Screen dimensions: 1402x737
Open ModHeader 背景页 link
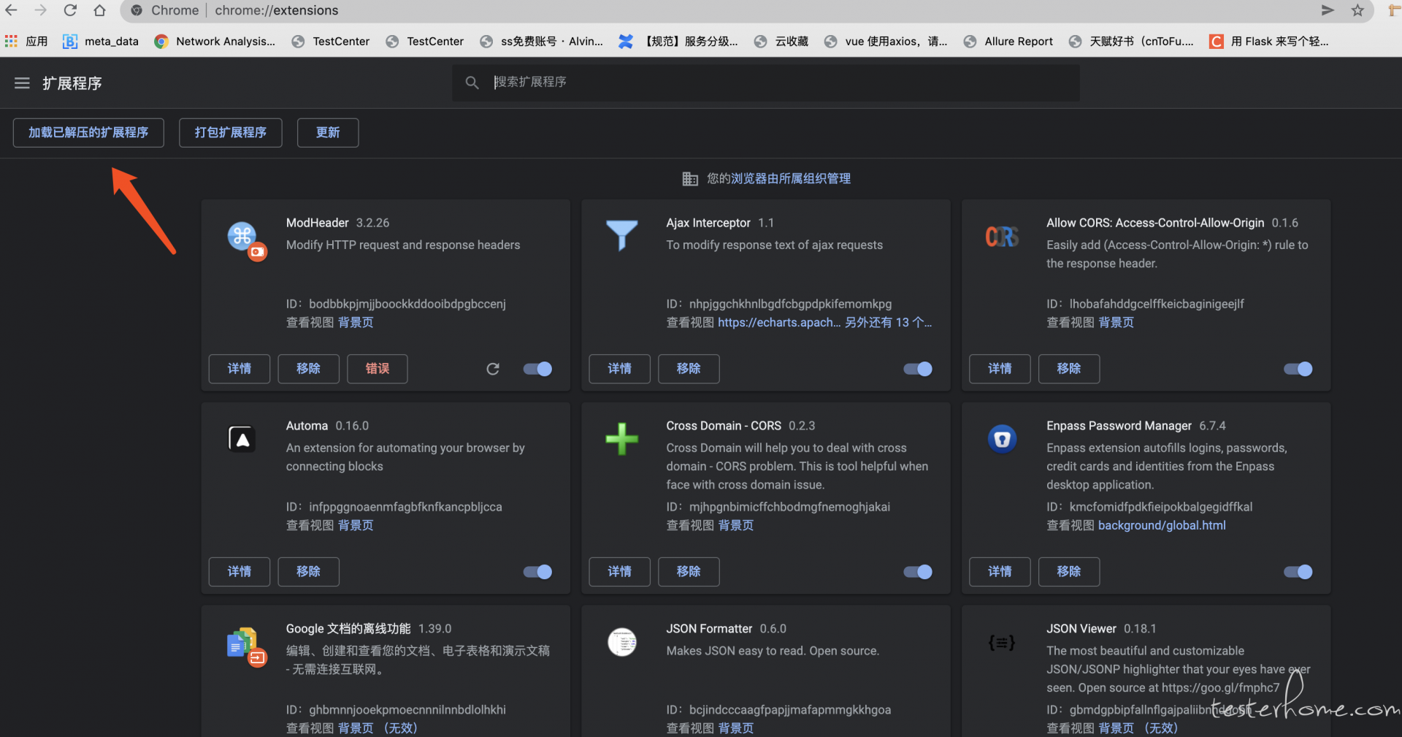[356, 323]
